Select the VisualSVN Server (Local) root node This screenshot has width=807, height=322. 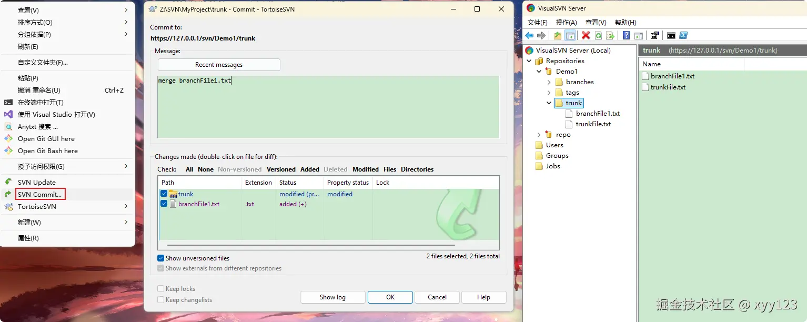click(573, 51)
